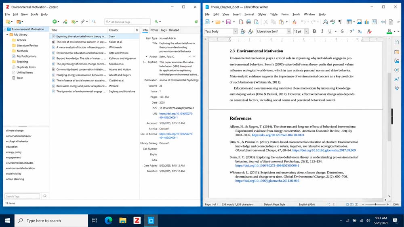
Task: Click Writer Export as PDF icon
Action: 241,22
